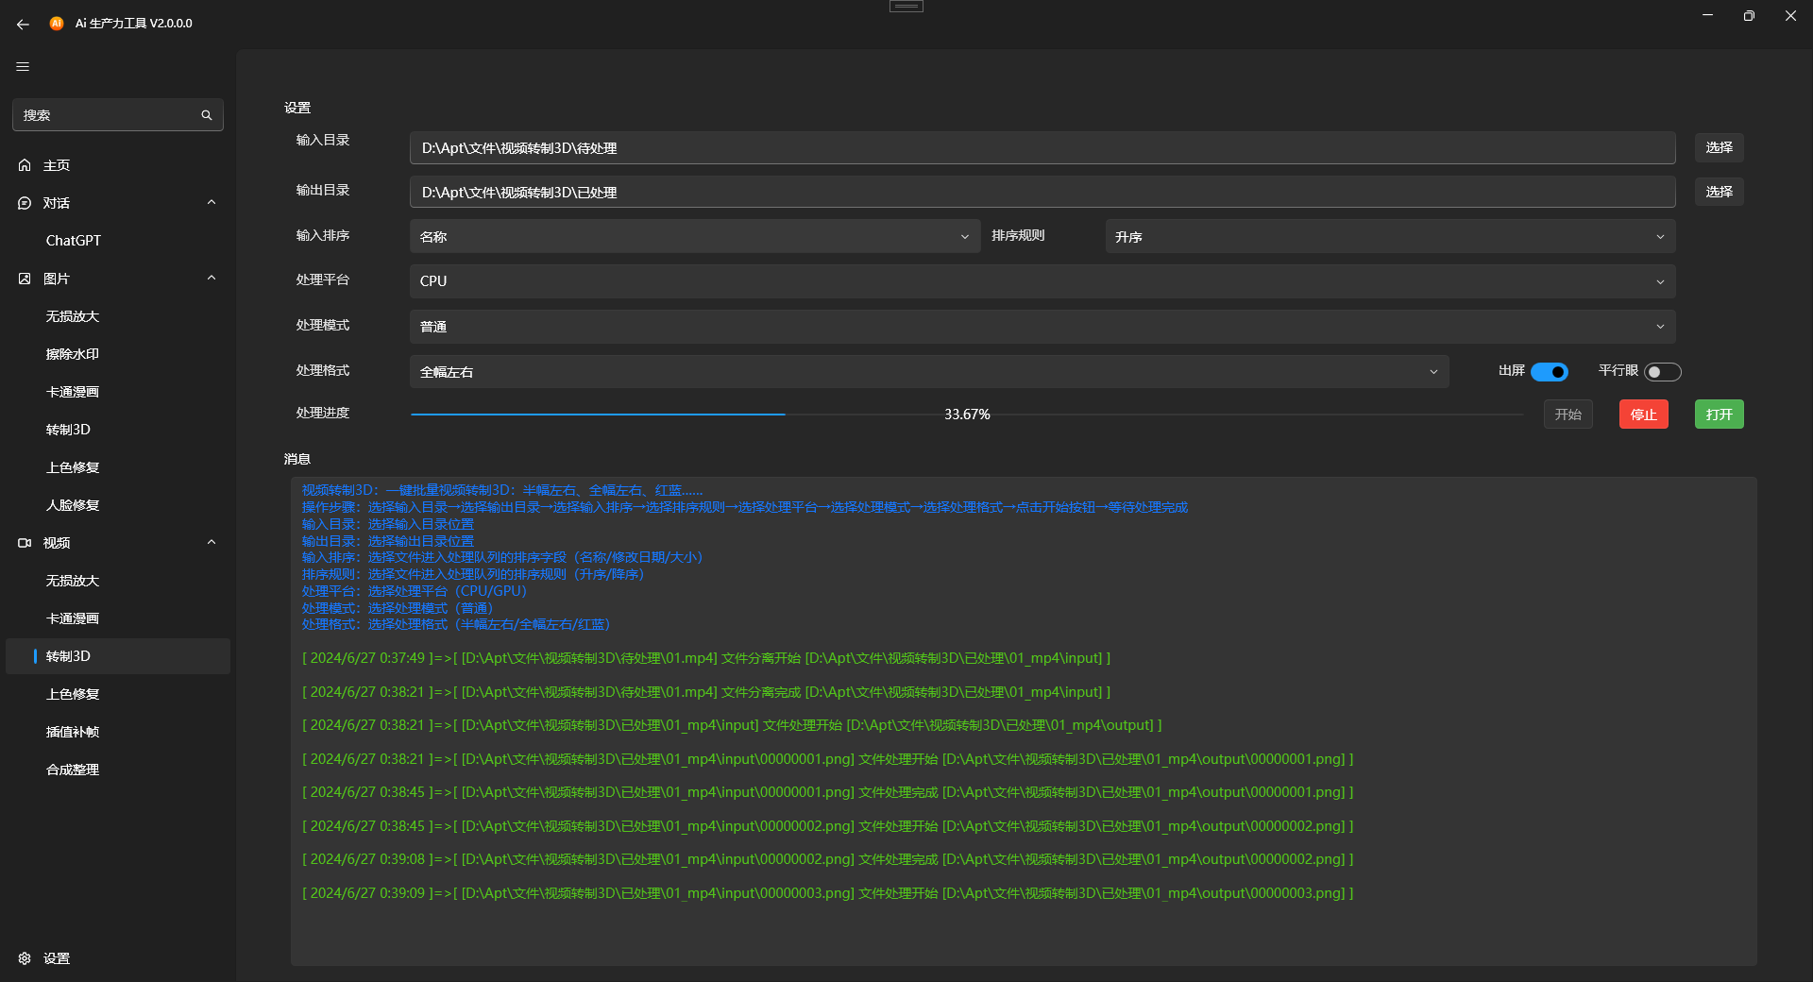Select 卡通漫画 under 图片
The image size is (1813, 982).
[118, 392]
